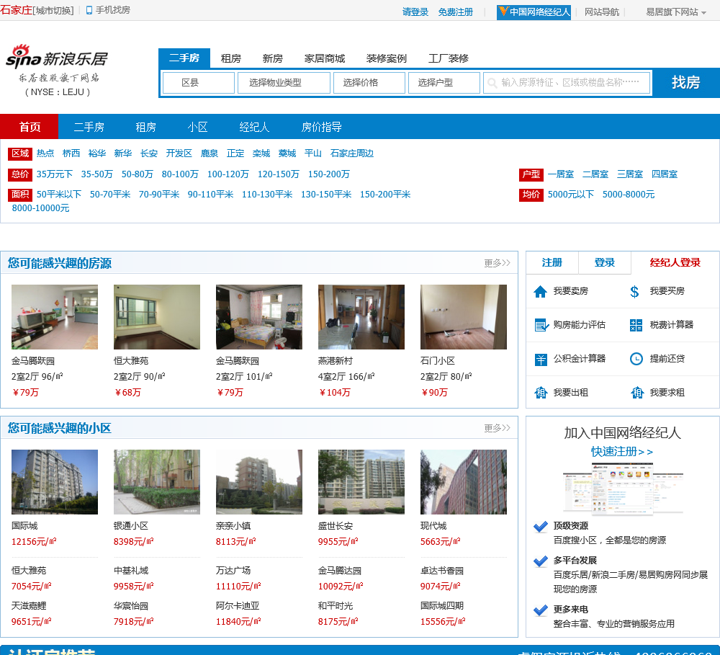This screenshot has height=655, width=720.
Task: Switch city via 城市切换 link
Action: click(x=53, y=10)
